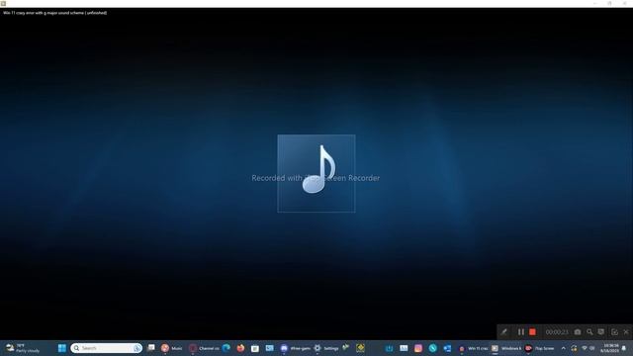Switch to the Music taskbar app
This screenshot has width=633, height=356.
(x=171, y=348)
